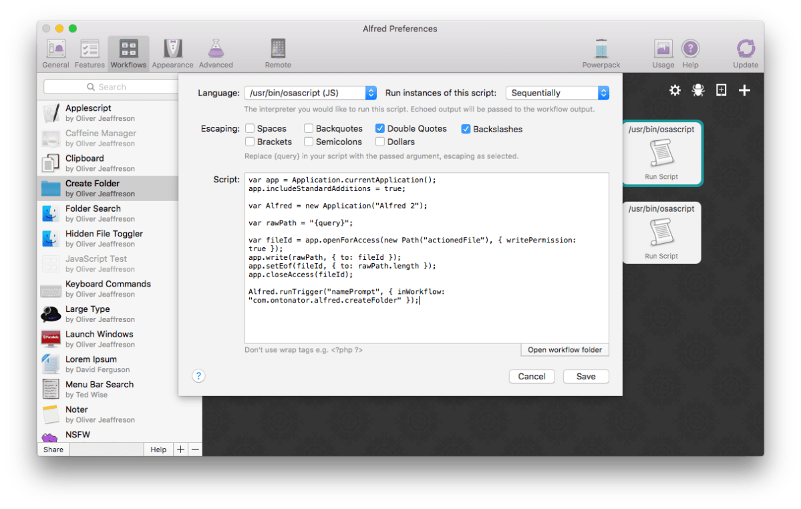Click the Large Type hat icon

pyautogui.click(x=51, y=314)
